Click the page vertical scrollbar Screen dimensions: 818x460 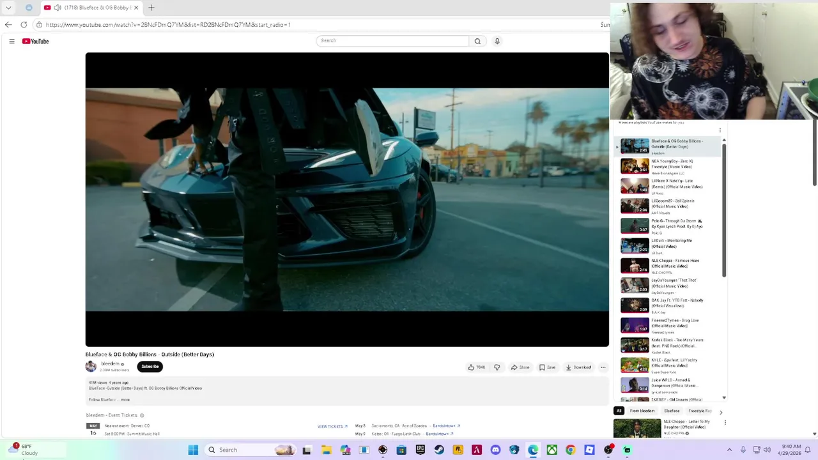pos(815,153)
